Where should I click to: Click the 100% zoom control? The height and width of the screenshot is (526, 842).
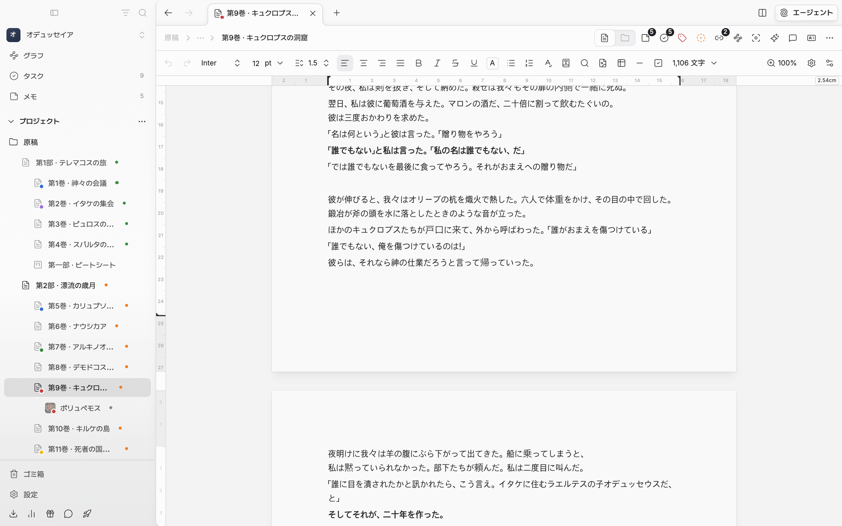pos(781,63)
